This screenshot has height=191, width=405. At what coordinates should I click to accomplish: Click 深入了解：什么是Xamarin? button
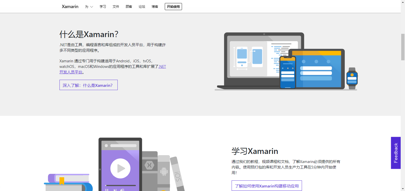(89, 85)
